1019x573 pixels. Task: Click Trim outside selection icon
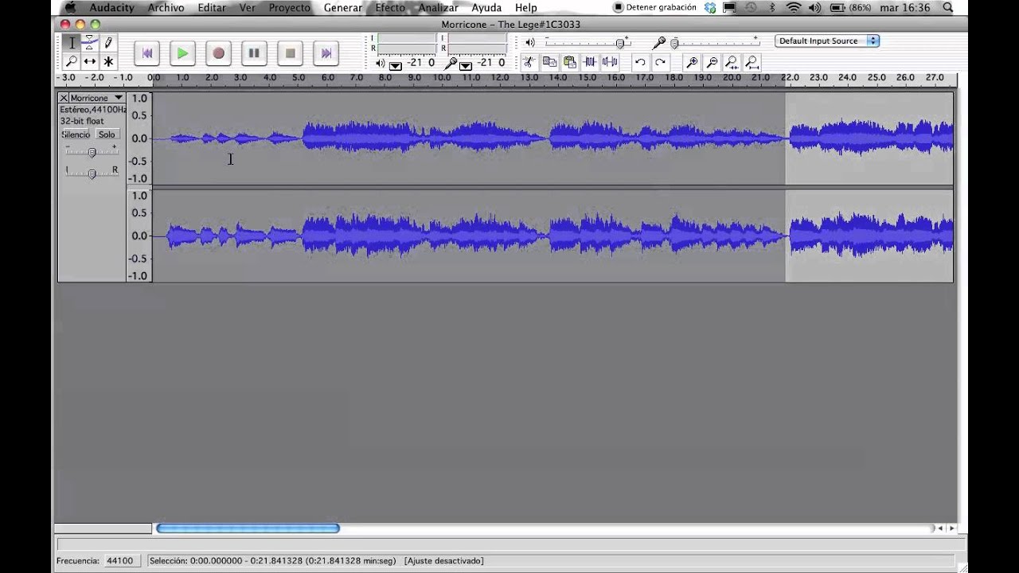pos(590,62)
